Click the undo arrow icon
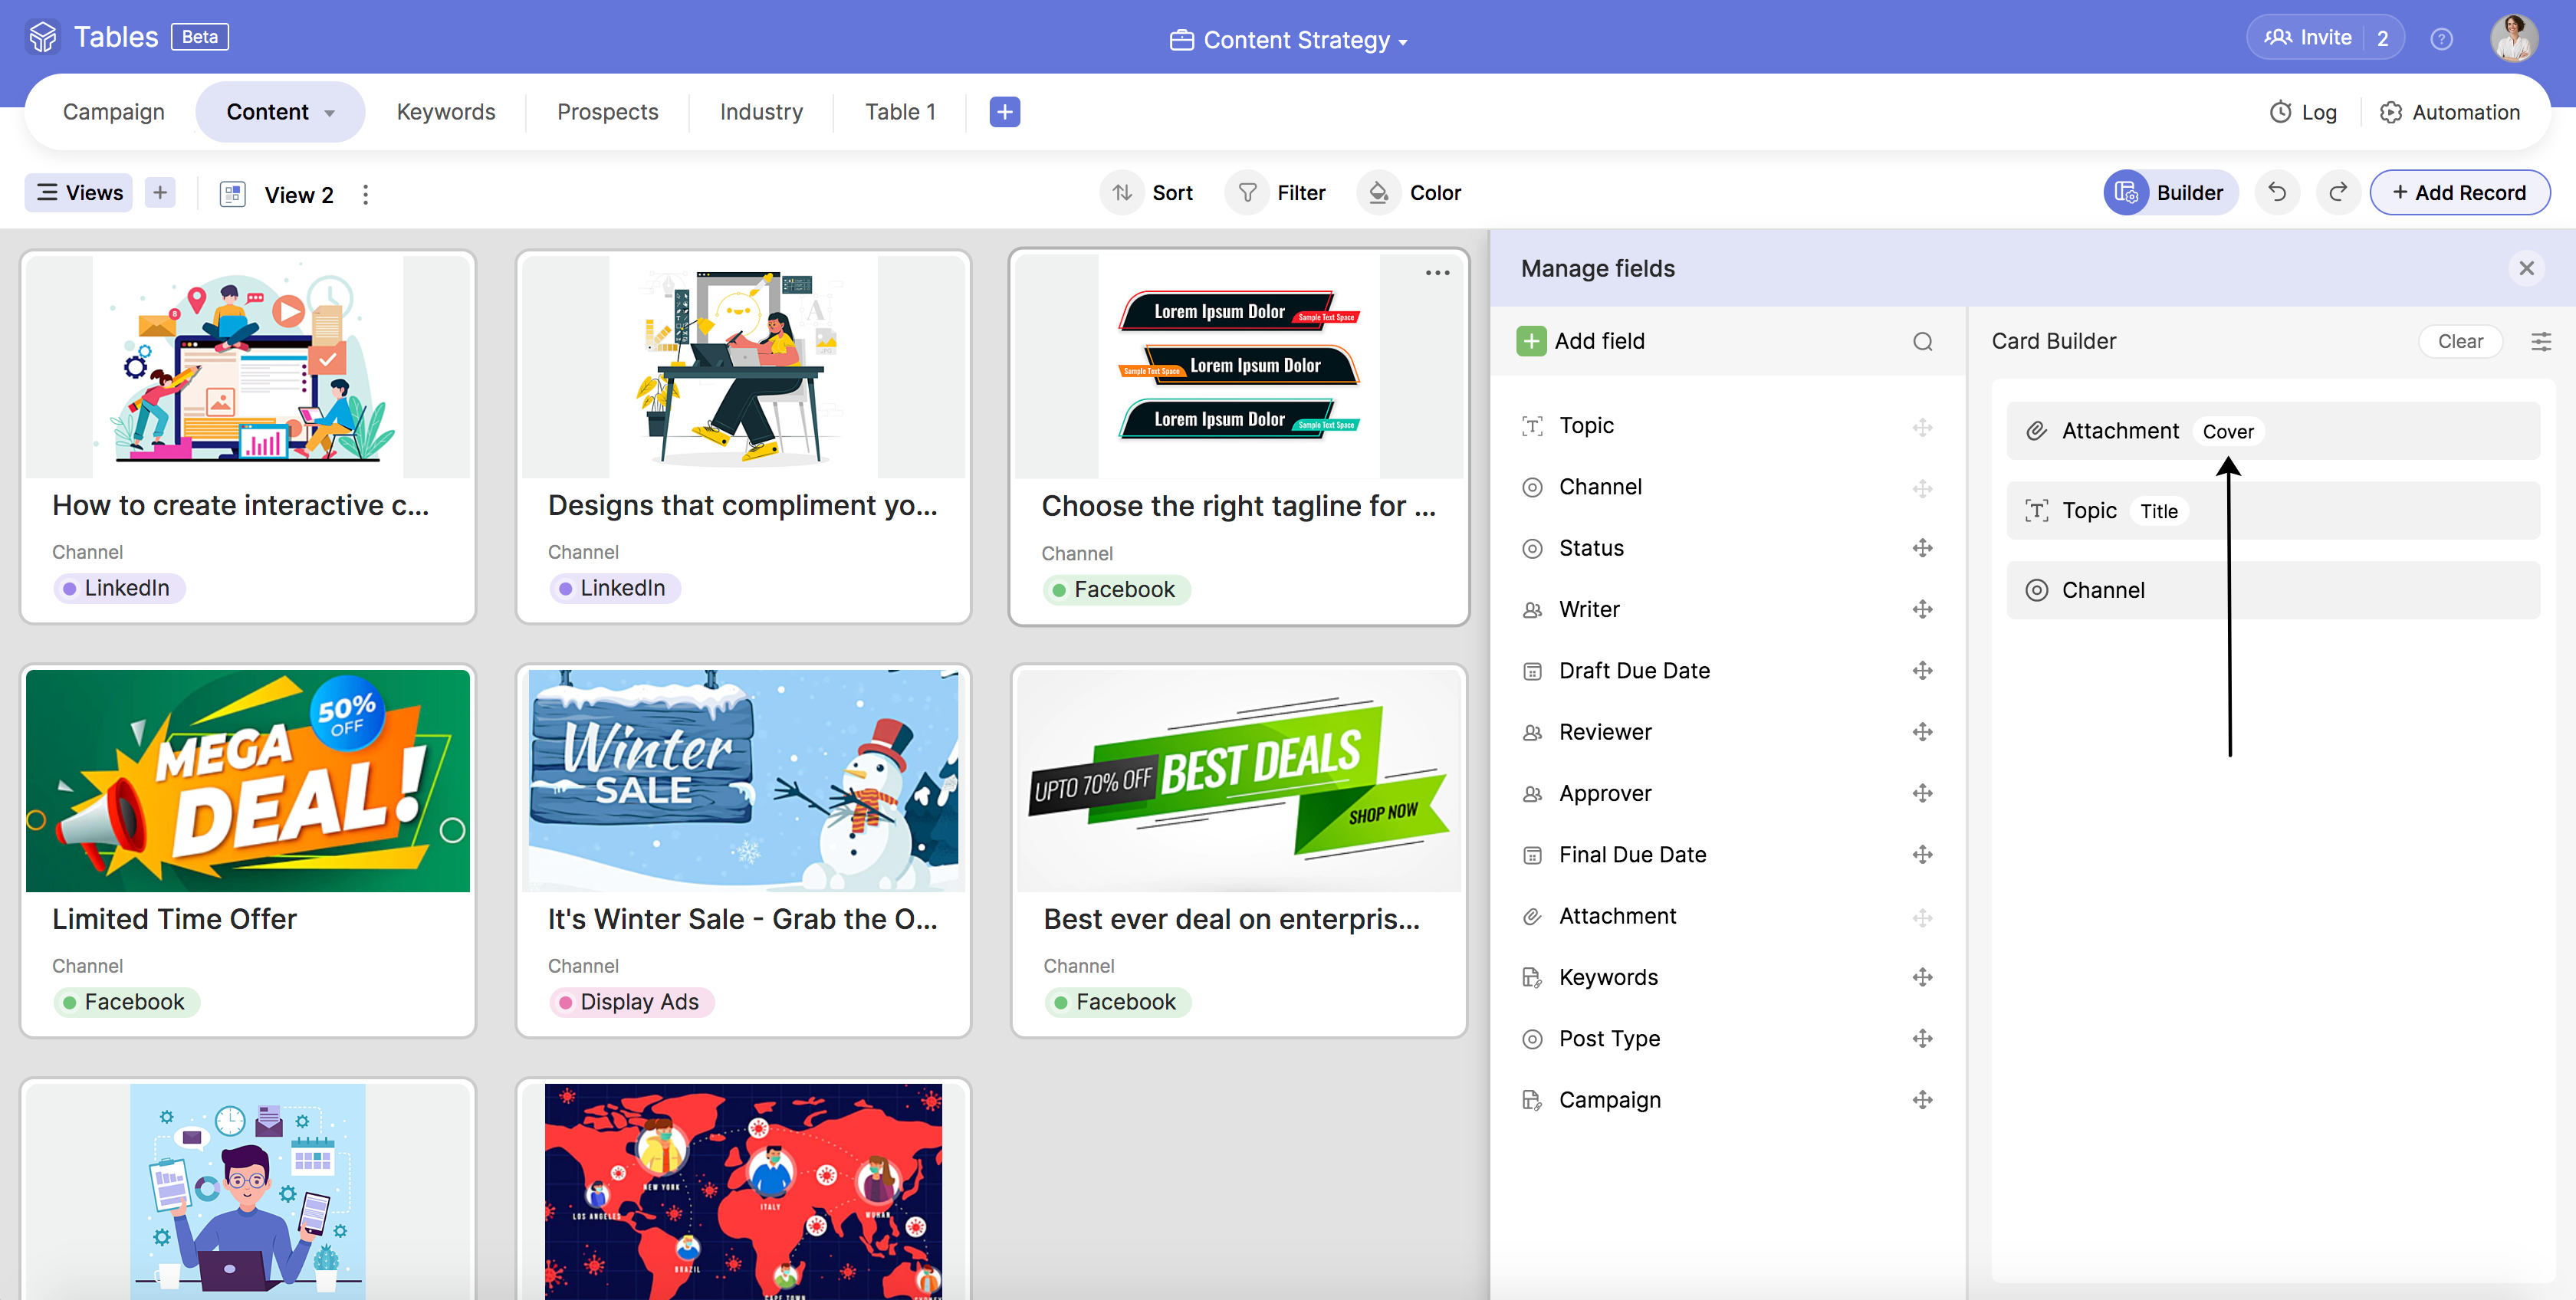Screen dimensions: 2576x1300 click(x=2277, y=192)
